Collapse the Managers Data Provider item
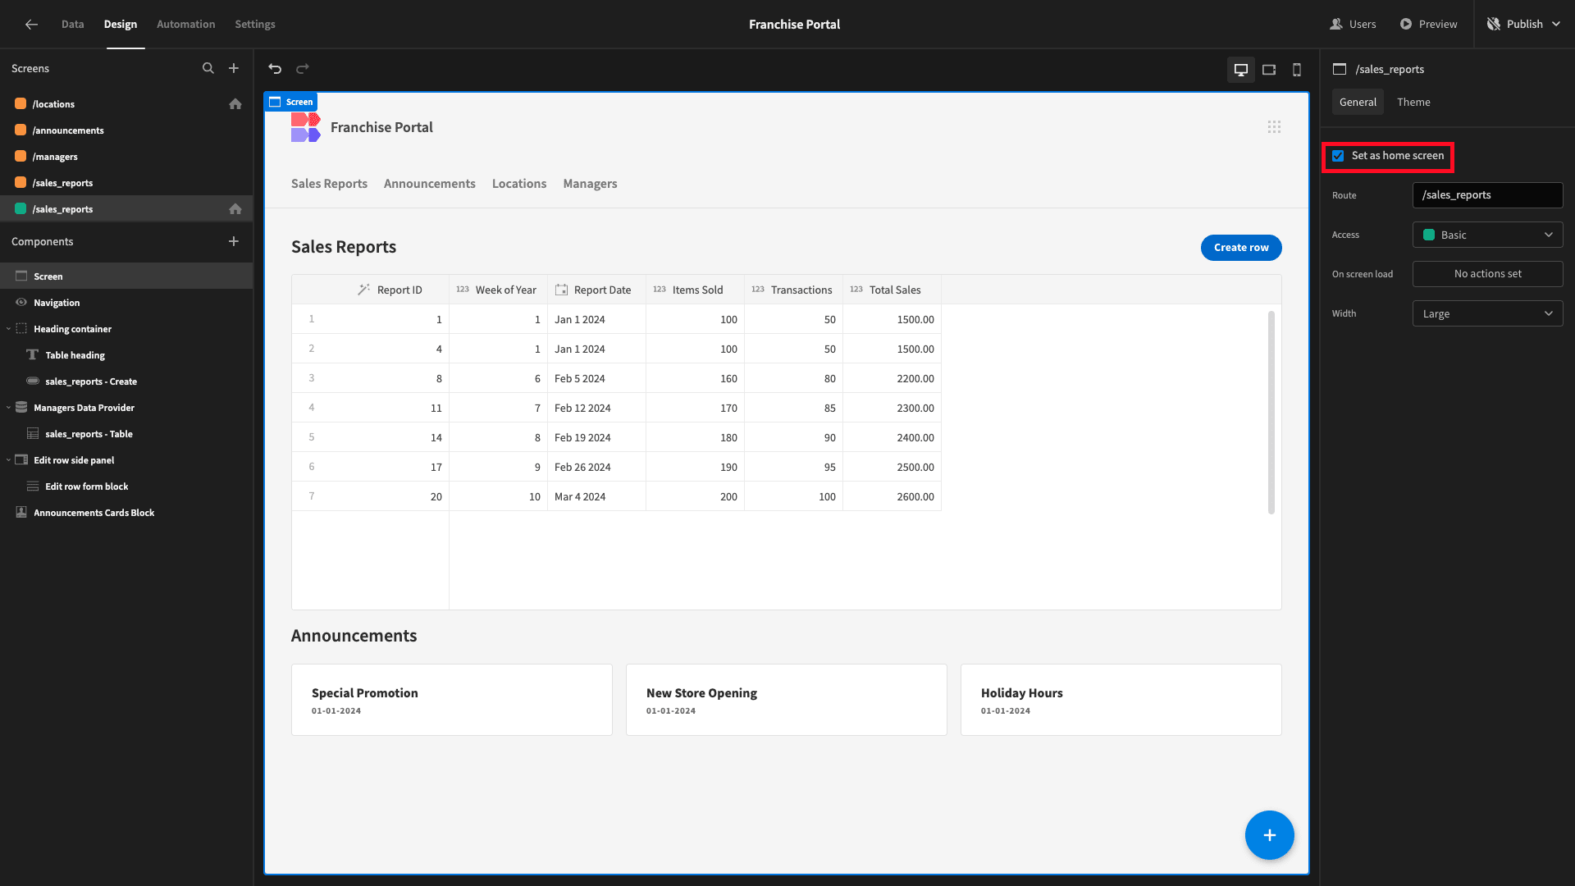The height and width of the screenshot is (886, 1575). click(8, 408)
